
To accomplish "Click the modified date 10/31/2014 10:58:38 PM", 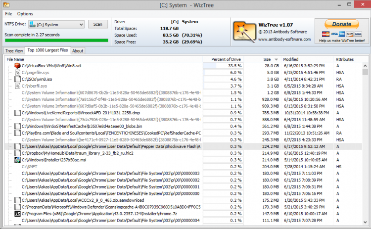I will (x=307, y=113).
